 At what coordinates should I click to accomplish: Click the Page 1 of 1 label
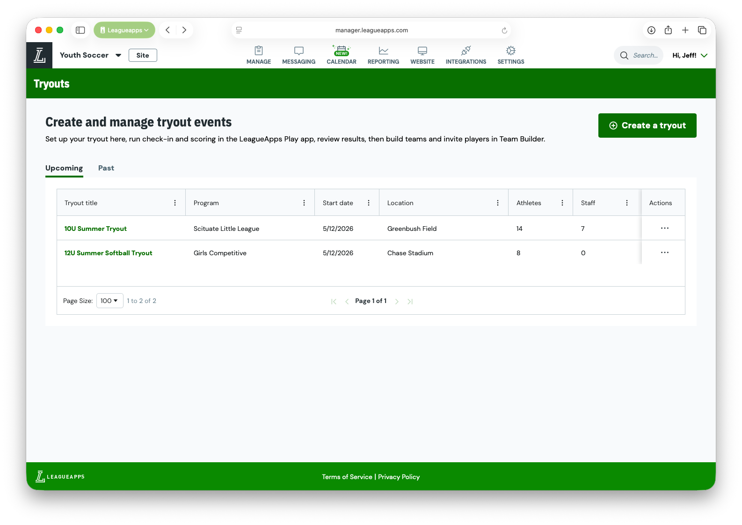(371, 301)
